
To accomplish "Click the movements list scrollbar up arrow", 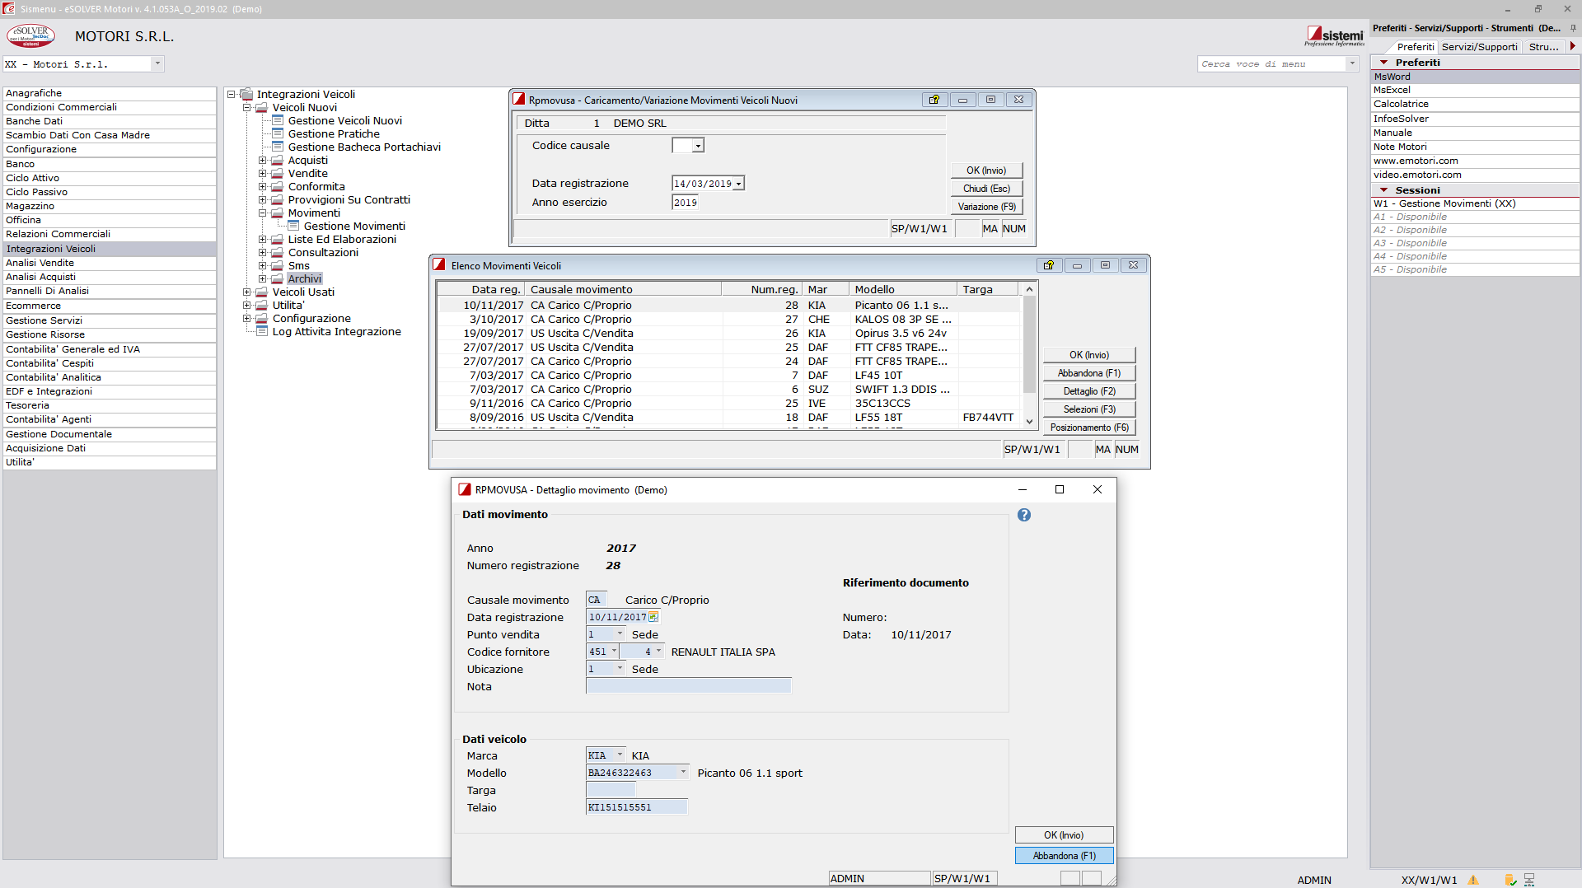I will coord(1029,289).
